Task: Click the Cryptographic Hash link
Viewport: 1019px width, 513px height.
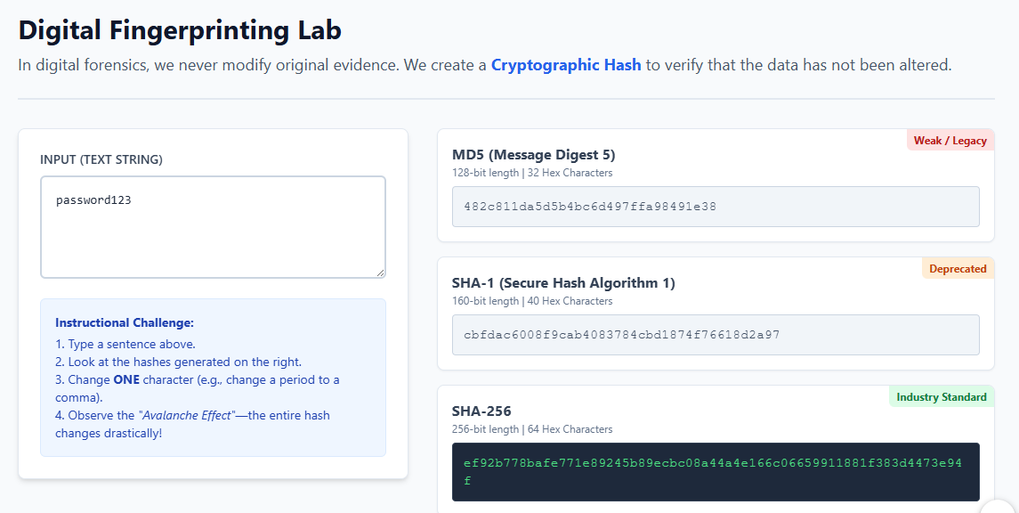Action: click(566, 65)
